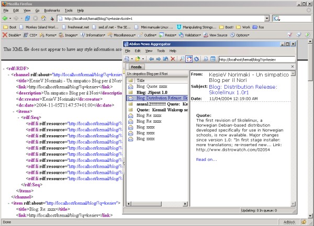Click Firefox page vertical scrollbar thumb
The image size is (314, 226).
click(x=310, y=62)
